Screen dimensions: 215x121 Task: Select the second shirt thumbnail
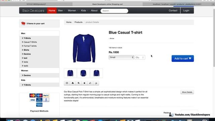pos(83,73)
